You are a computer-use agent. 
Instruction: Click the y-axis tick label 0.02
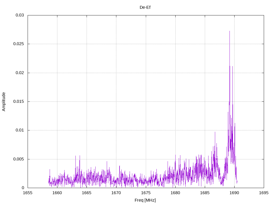tap(20, 73)
